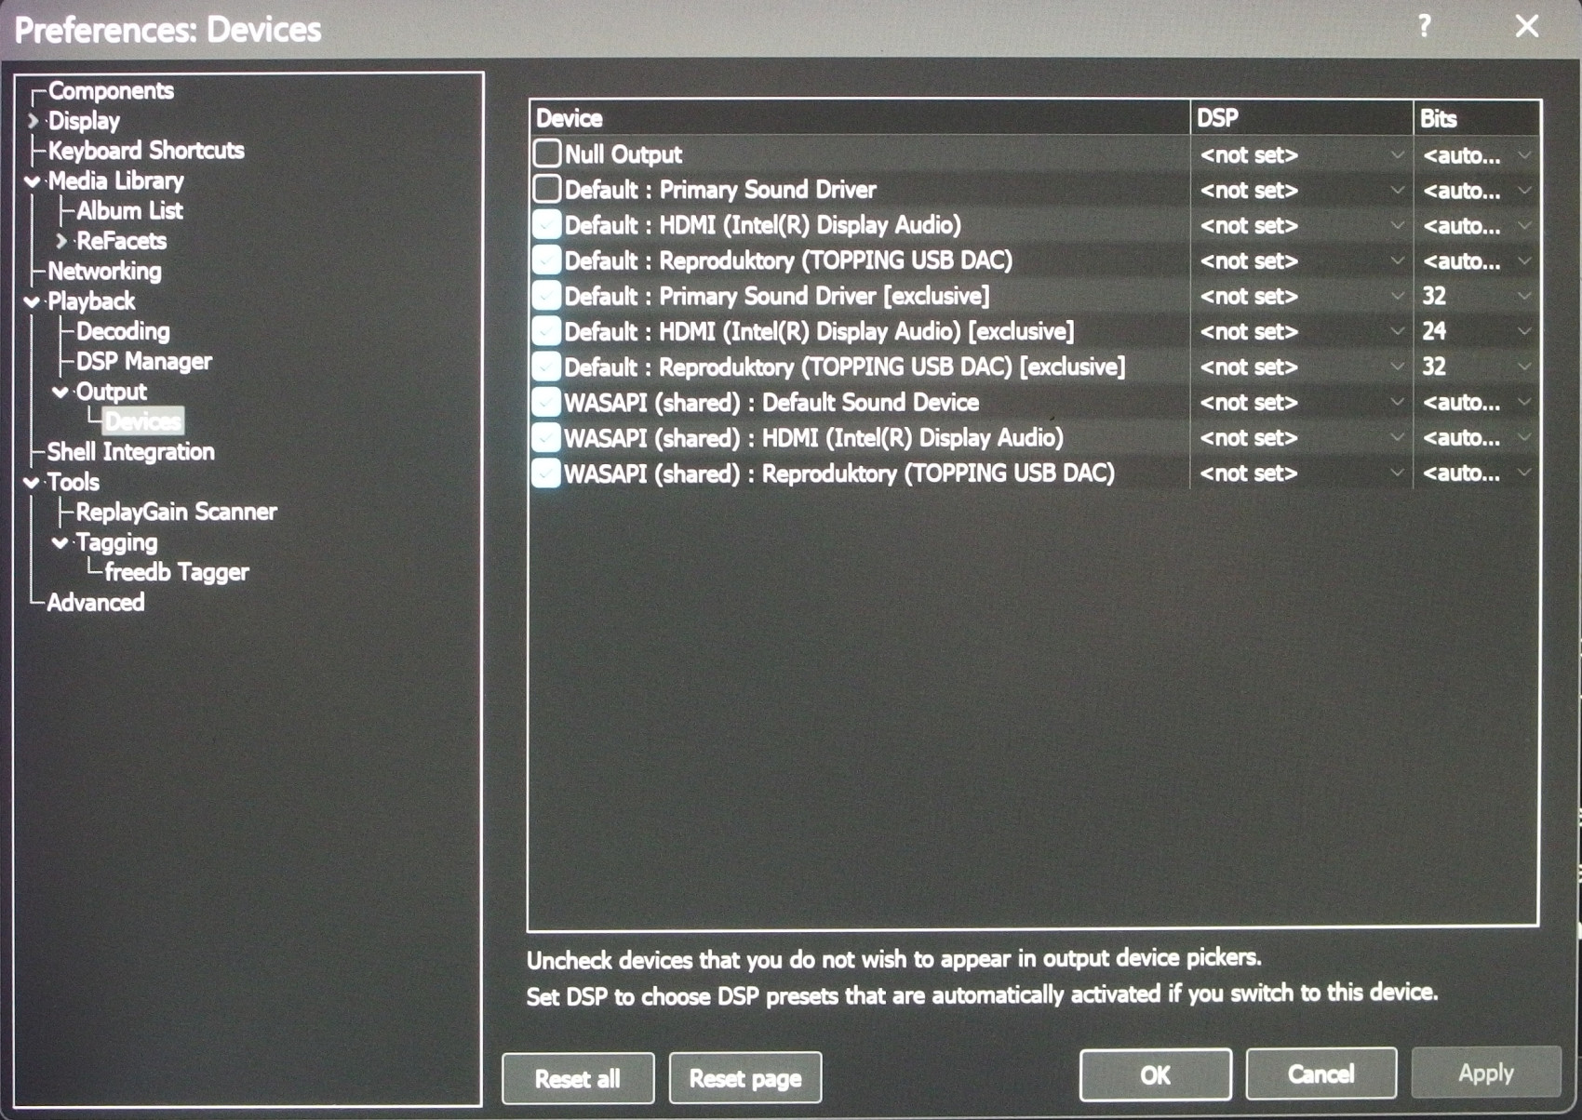This screenshot has height=1120, width=1582.
Task: Check Default Primary Sound Driver checkbox
Action: coord(547,190)
